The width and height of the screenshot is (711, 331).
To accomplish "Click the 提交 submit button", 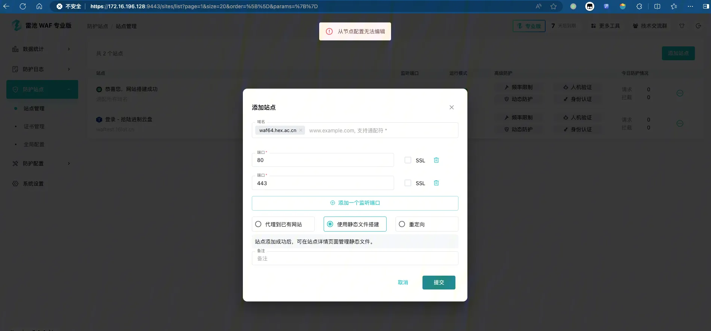I will point(439,282).
